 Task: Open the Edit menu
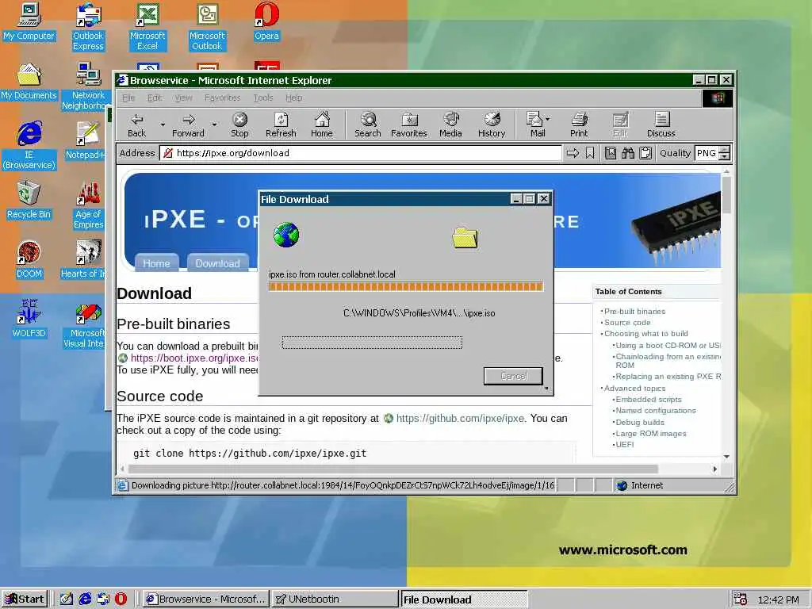[x=155, y=98]
